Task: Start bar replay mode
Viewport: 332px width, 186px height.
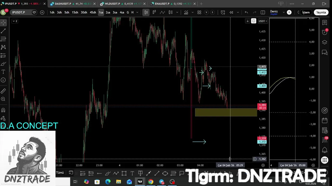Action: pyautogui.click(x=231, y=12)
